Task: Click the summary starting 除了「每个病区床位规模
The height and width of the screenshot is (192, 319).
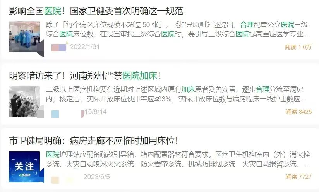Action: pyautogui.click(x=178, y=29)
